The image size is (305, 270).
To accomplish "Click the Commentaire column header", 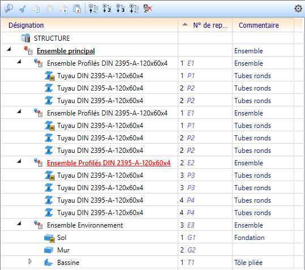I will [263, 25].
